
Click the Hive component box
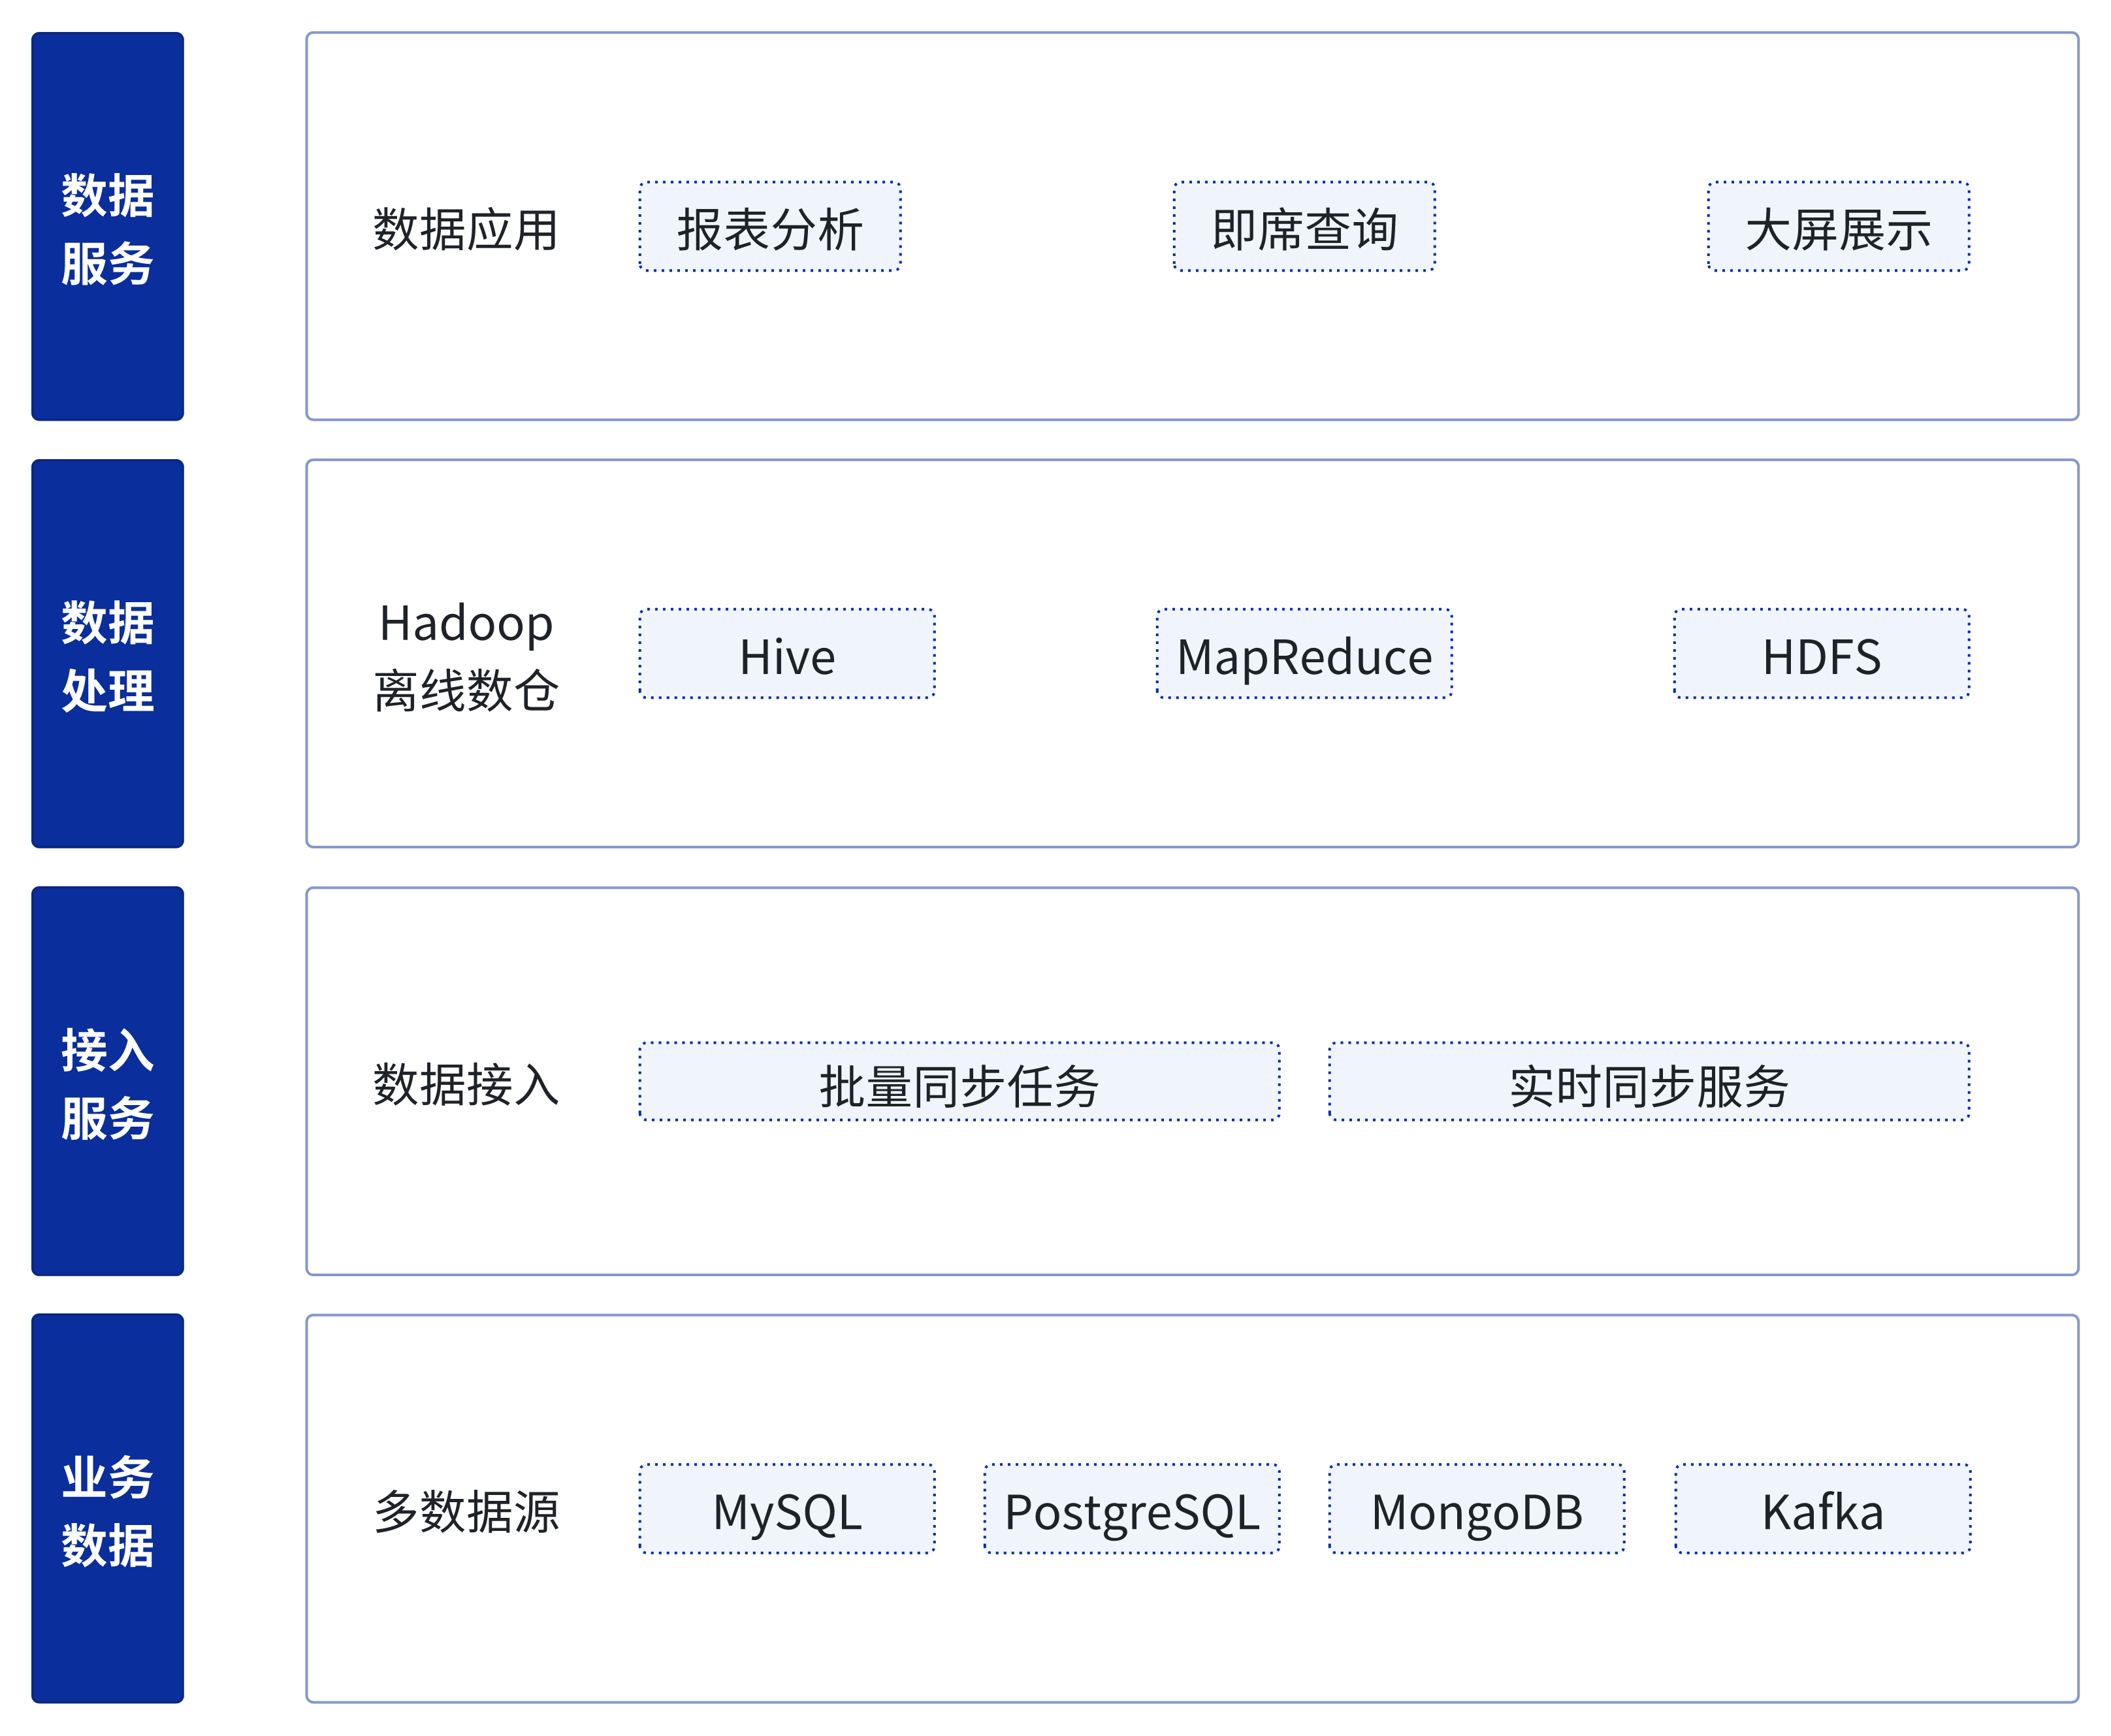(787, 654)
